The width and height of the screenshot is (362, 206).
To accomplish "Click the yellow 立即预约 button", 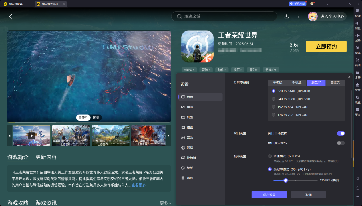I will coord(326,47).
